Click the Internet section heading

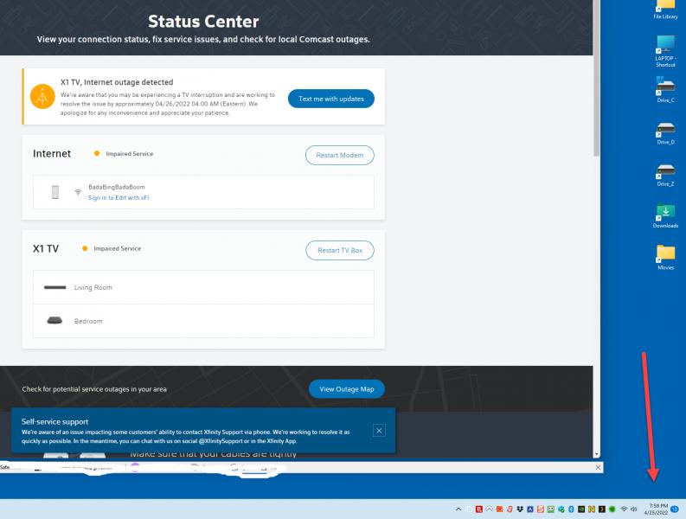[52, 154]
